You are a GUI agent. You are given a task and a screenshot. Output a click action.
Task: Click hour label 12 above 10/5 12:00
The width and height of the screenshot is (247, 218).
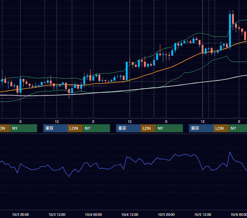pos(203,122)
